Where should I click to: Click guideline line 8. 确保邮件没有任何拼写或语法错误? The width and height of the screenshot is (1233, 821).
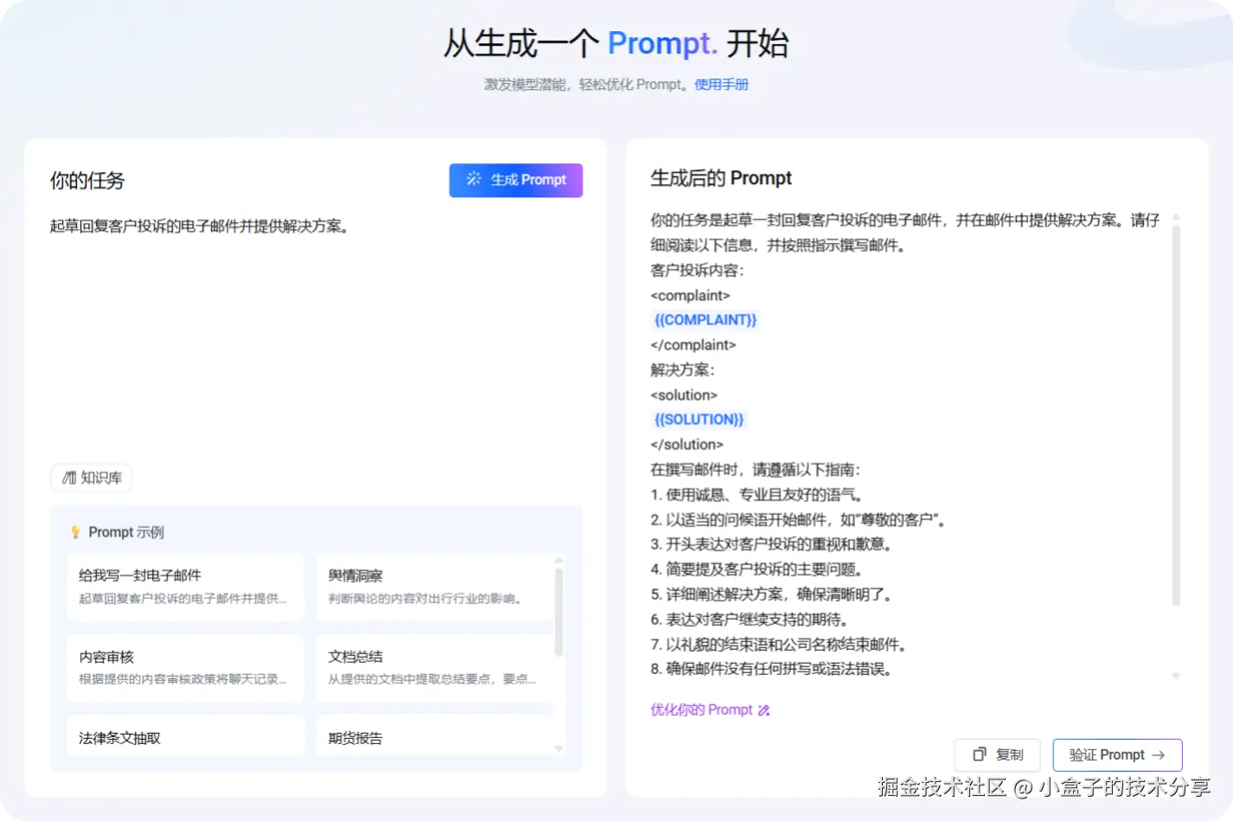pos(771,669)
